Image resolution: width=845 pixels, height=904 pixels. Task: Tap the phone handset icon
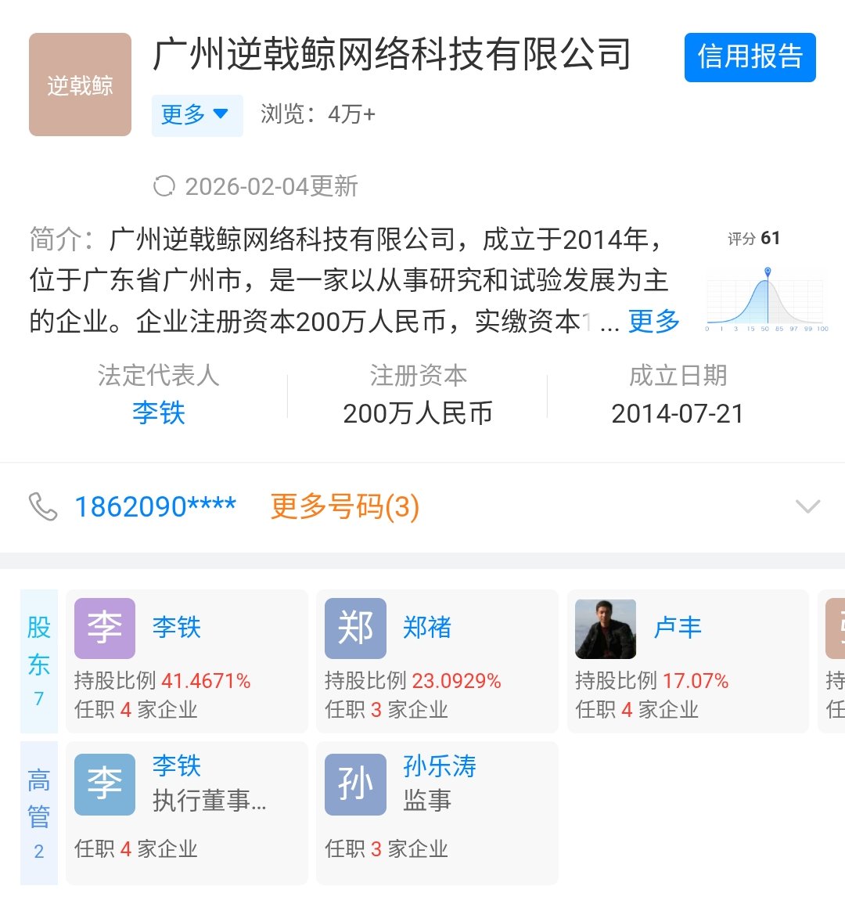[x=43, y=506]
